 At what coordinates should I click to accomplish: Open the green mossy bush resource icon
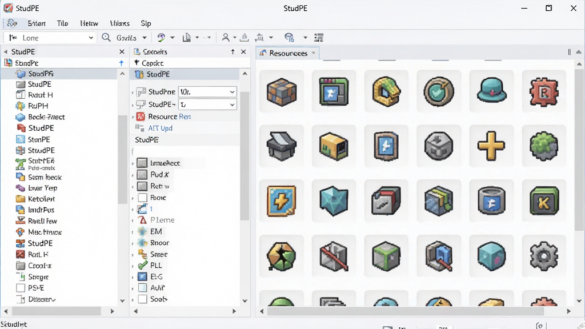click(x=544, y=146)
